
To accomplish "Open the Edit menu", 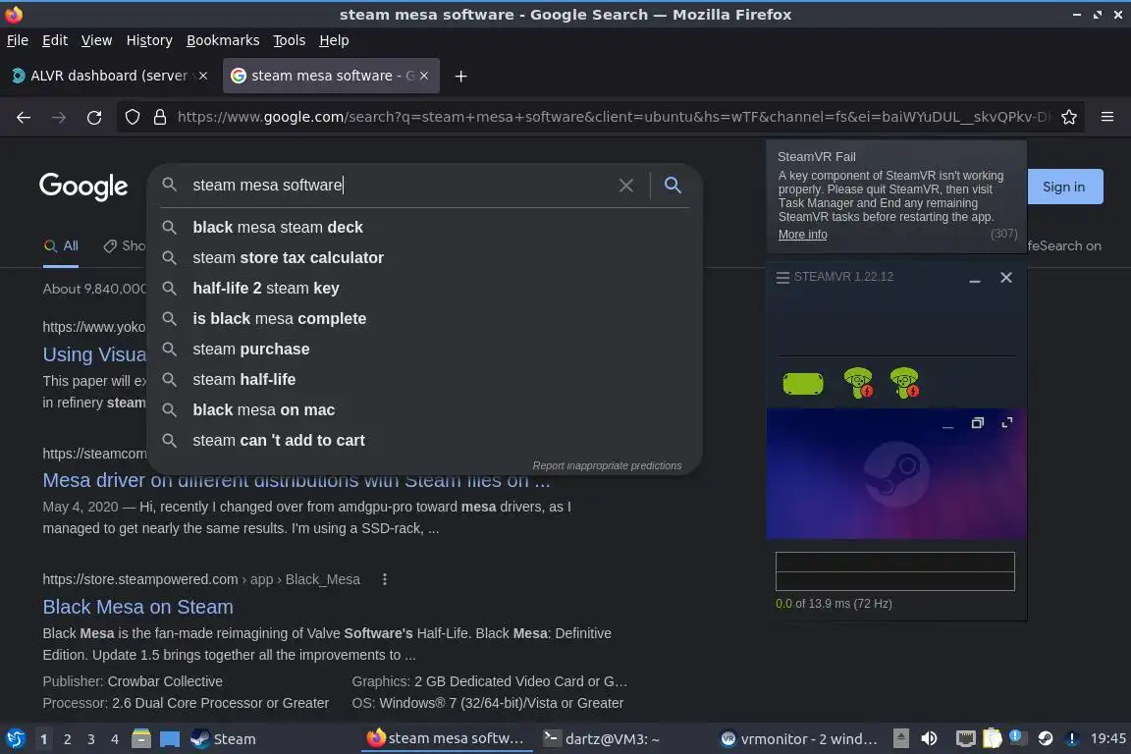I will coord(55,40).
